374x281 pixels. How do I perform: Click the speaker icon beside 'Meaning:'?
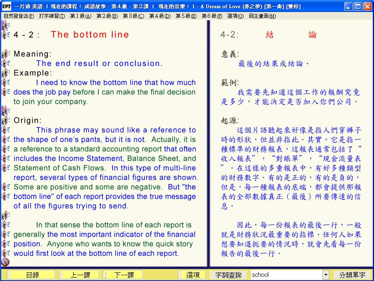(5, 54)
